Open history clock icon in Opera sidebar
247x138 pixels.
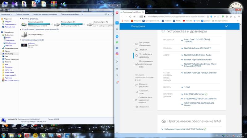point(117,75)
